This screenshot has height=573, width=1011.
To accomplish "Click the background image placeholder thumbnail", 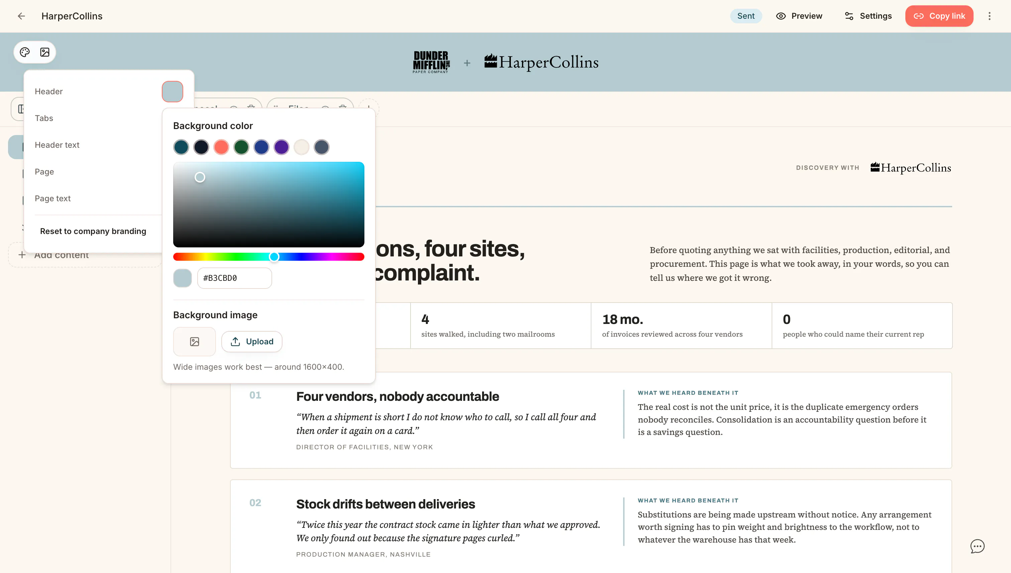I will [194, 342].
